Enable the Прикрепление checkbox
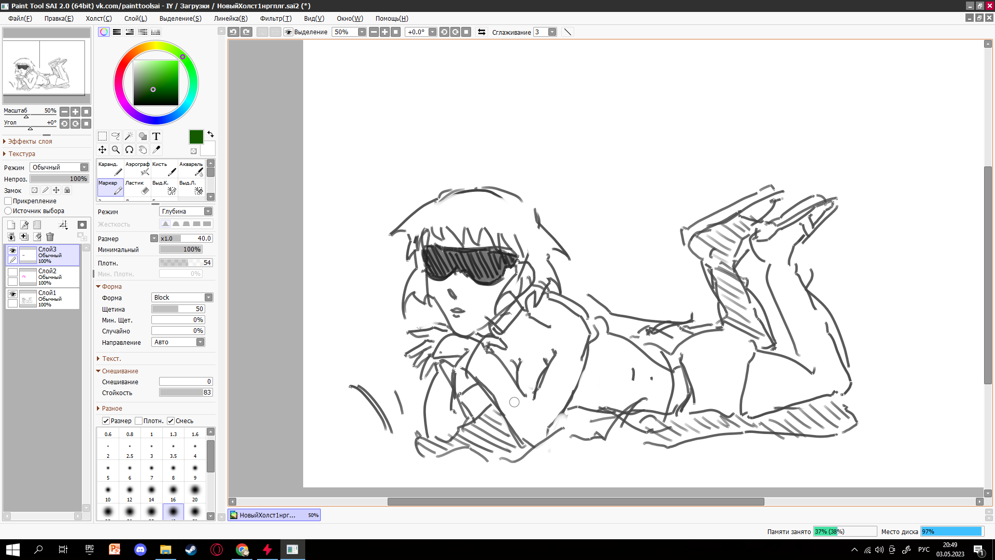Viewport: 995px width, 560px height. (x=8, y=201)
